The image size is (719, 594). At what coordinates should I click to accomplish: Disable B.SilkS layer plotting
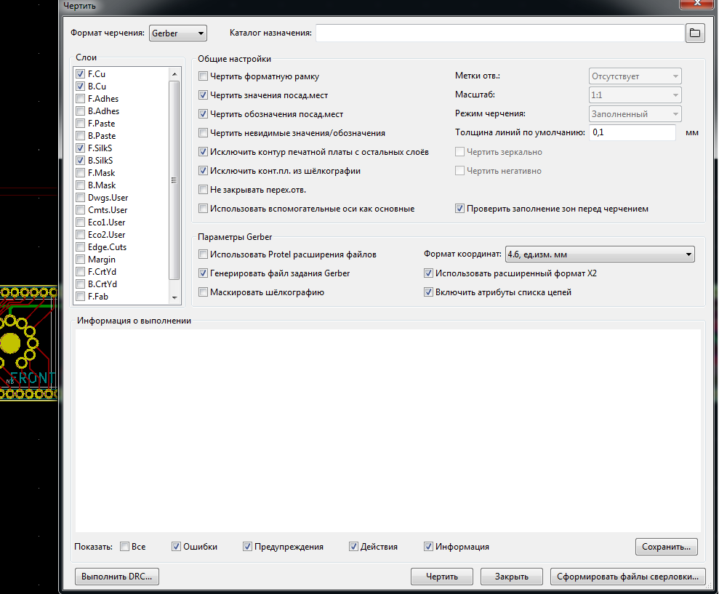[80, 161]
